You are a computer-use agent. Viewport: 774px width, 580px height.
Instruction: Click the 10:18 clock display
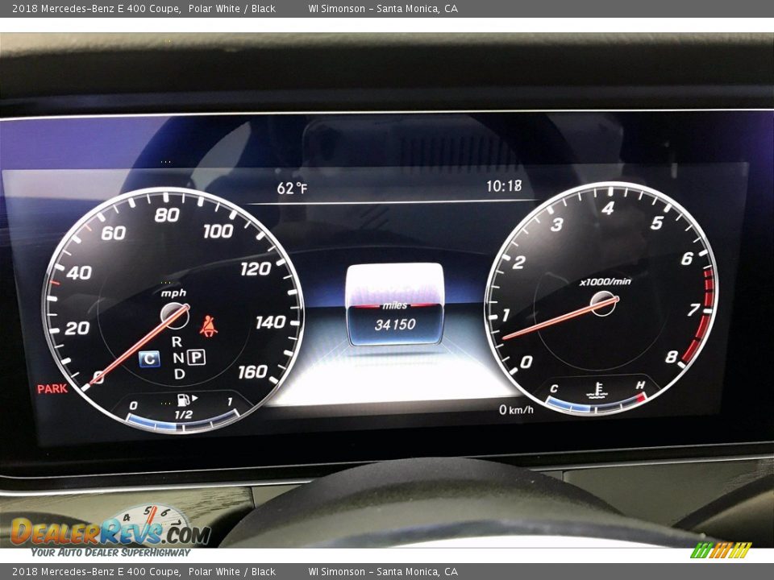503,186
